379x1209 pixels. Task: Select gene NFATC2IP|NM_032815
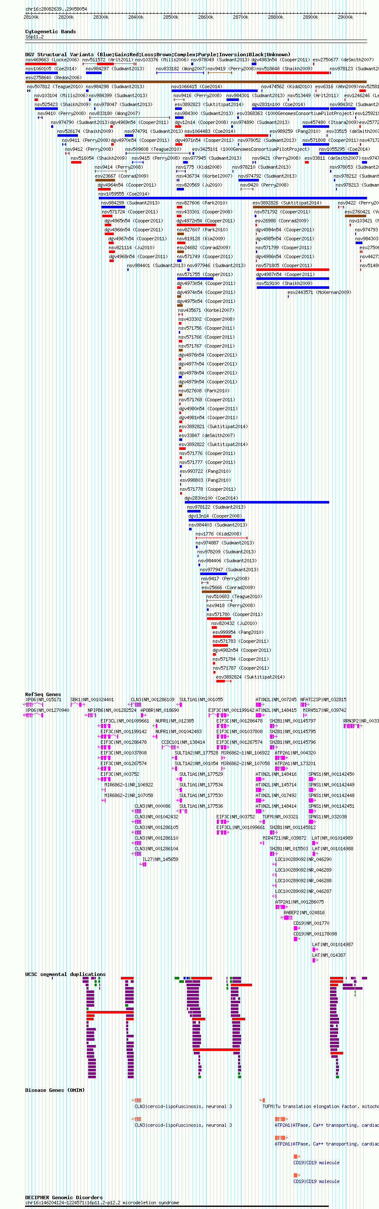[323, 699]
